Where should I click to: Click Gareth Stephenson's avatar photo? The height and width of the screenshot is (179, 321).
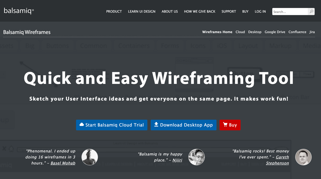click(x=303, y=157)
